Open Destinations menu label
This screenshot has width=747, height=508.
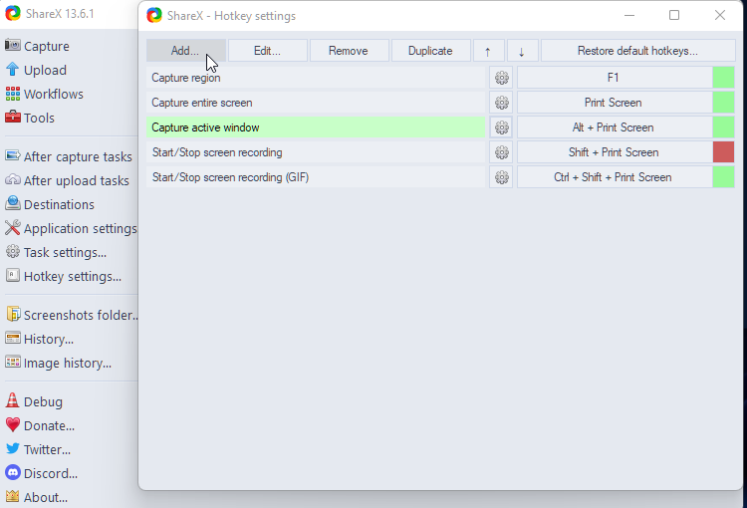(59, 204)
